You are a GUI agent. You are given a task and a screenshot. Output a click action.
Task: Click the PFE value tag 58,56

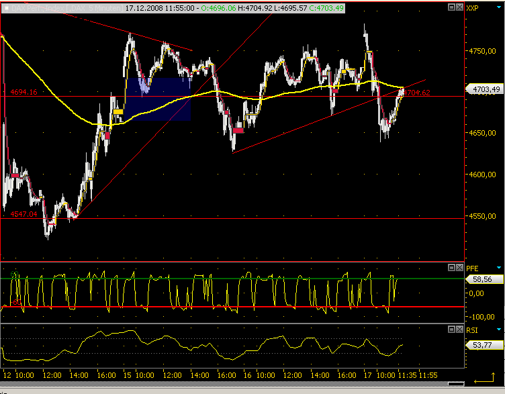point(485,279)
